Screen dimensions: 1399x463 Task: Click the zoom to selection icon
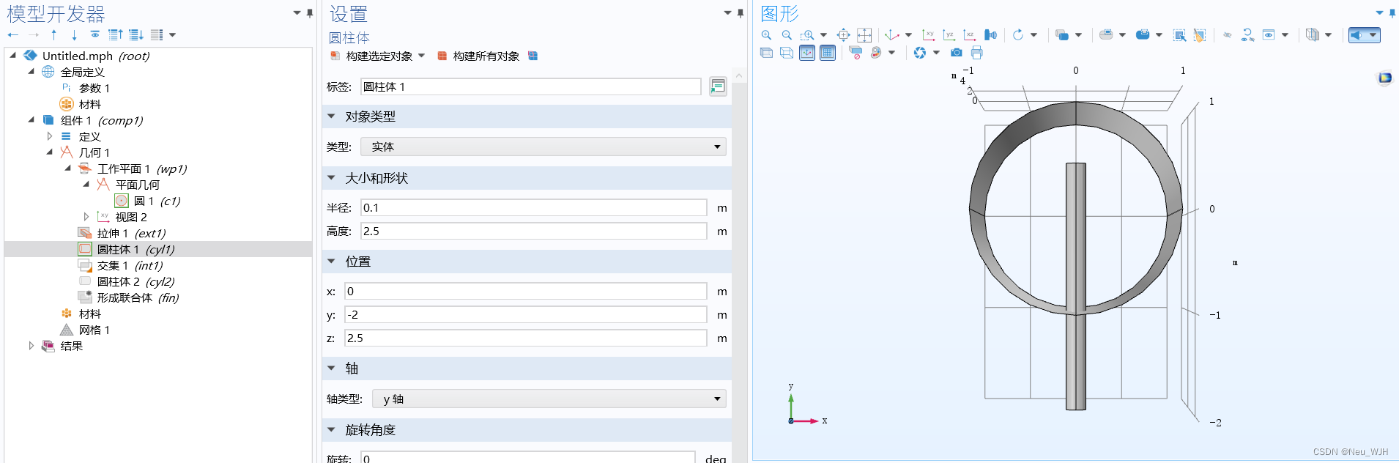843,35
